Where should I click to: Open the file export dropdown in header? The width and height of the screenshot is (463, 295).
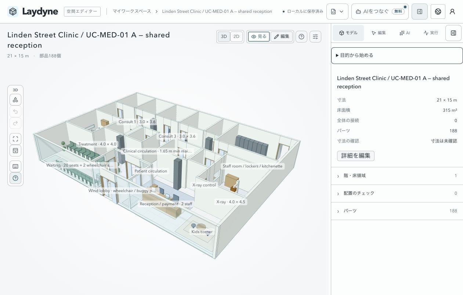point(337,12)
